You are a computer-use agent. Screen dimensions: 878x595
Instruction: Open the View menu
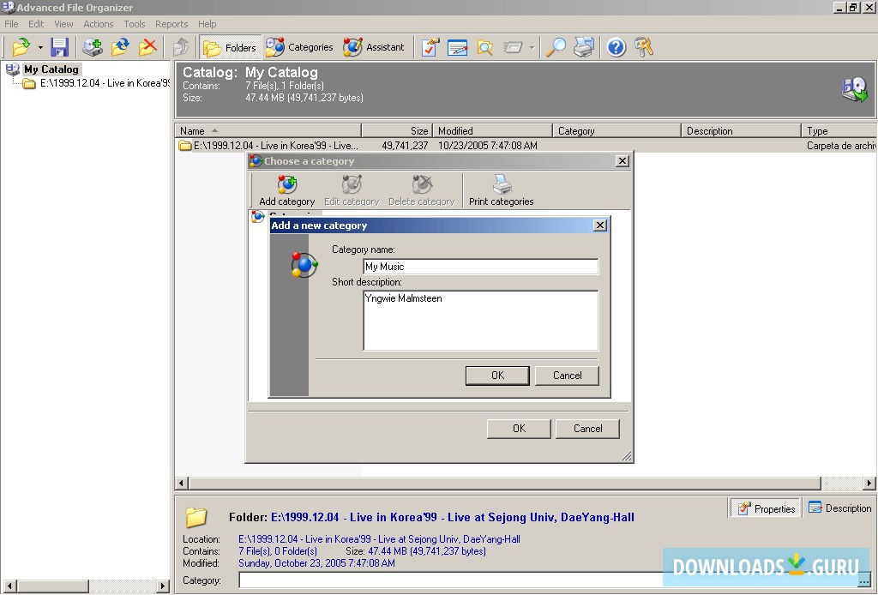pyautogui.click(x=63, y=24)
